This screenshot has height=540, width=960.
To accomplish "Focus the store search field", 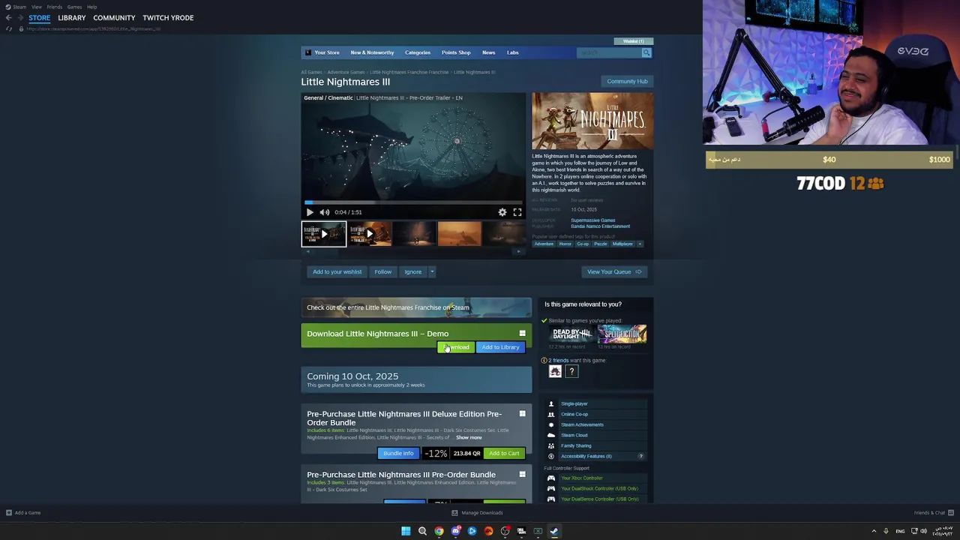I will tap(609, 52).
